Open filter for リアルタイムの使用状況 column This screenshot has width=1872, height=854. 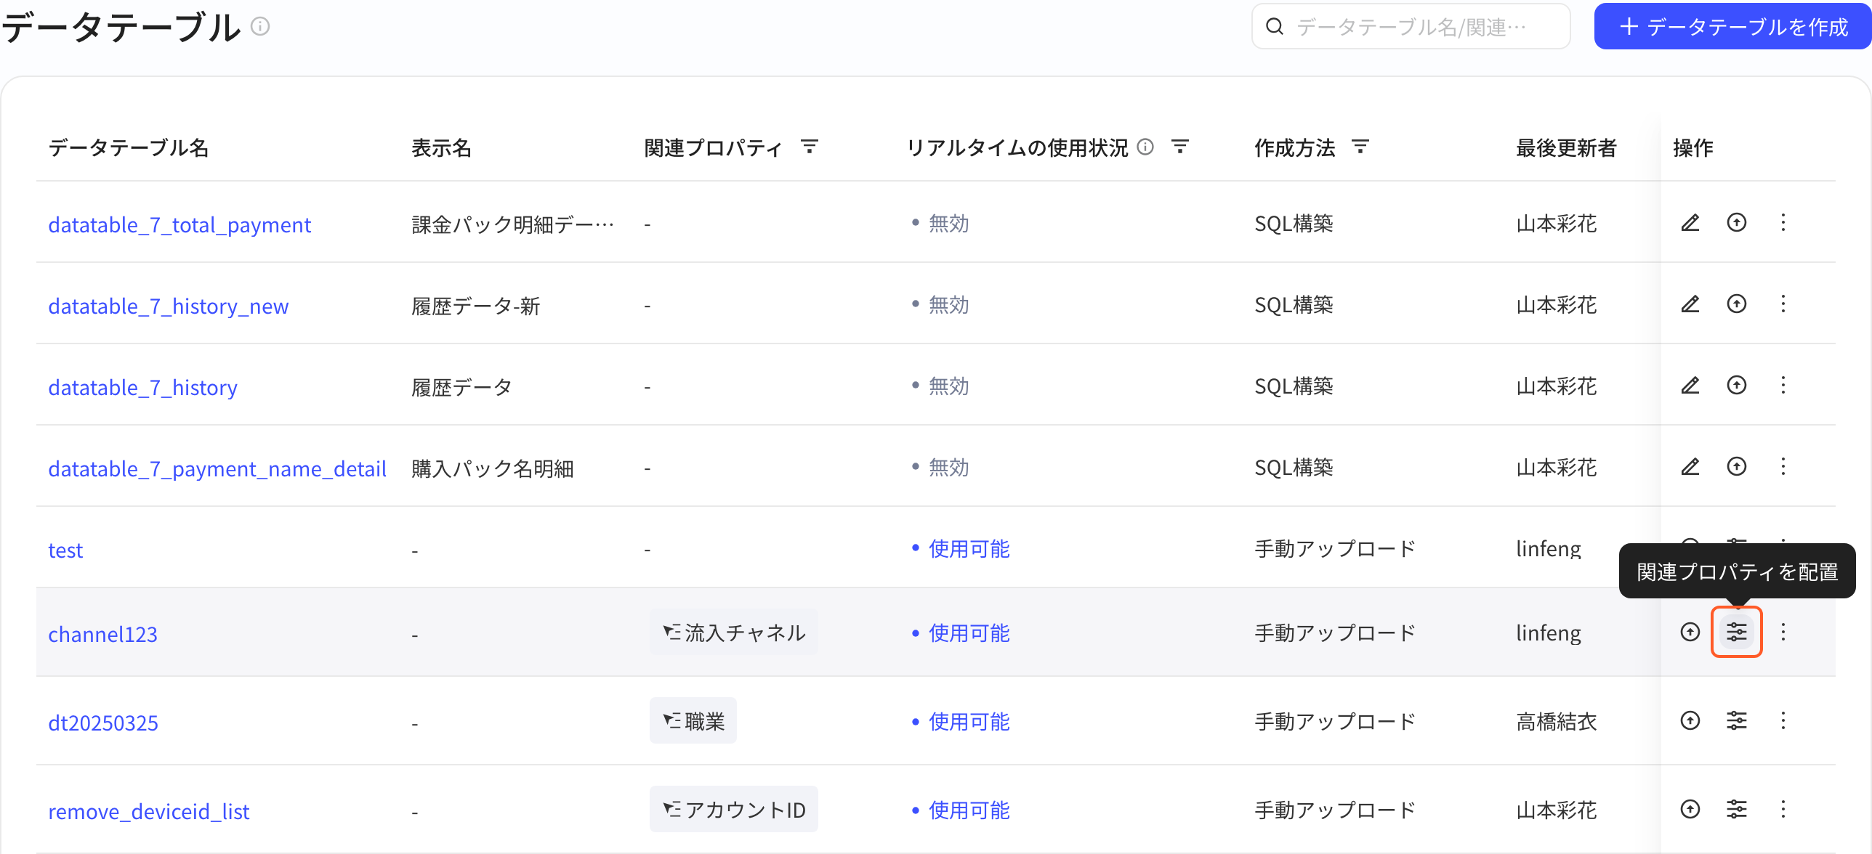point(1180,147)
